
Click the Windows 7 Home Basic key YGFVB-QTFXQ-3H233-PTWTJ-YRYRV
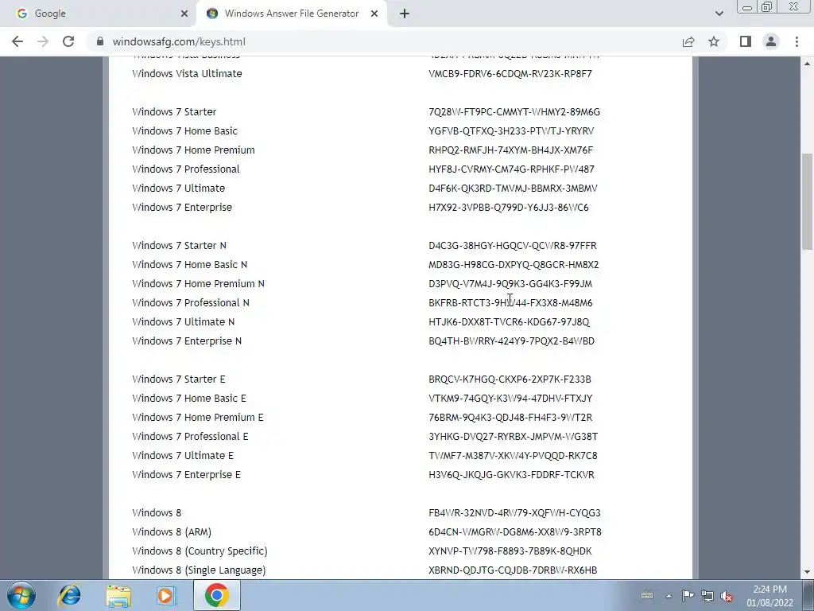tap(511, 131)
